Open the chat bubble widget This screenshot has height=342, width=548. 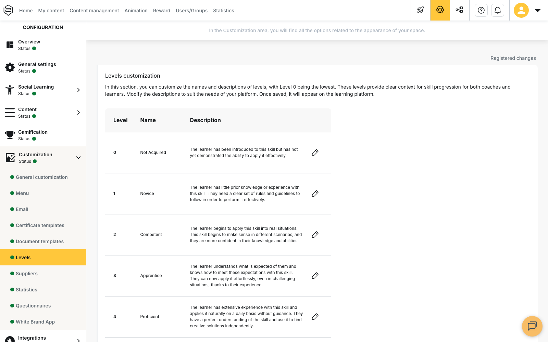[532, 326]
